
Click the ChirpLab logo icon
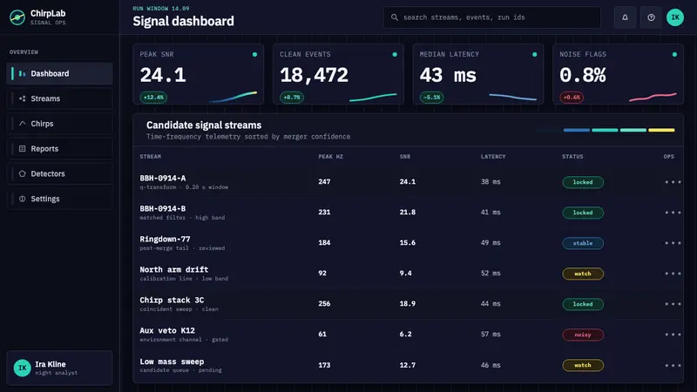click(17, 17)
